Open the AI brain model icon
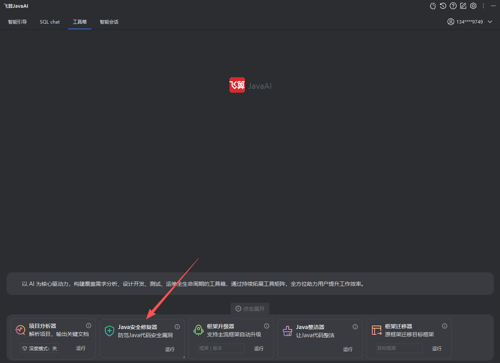Image resolution: width=500 pixels, height=363 pixels. [433, 6]
